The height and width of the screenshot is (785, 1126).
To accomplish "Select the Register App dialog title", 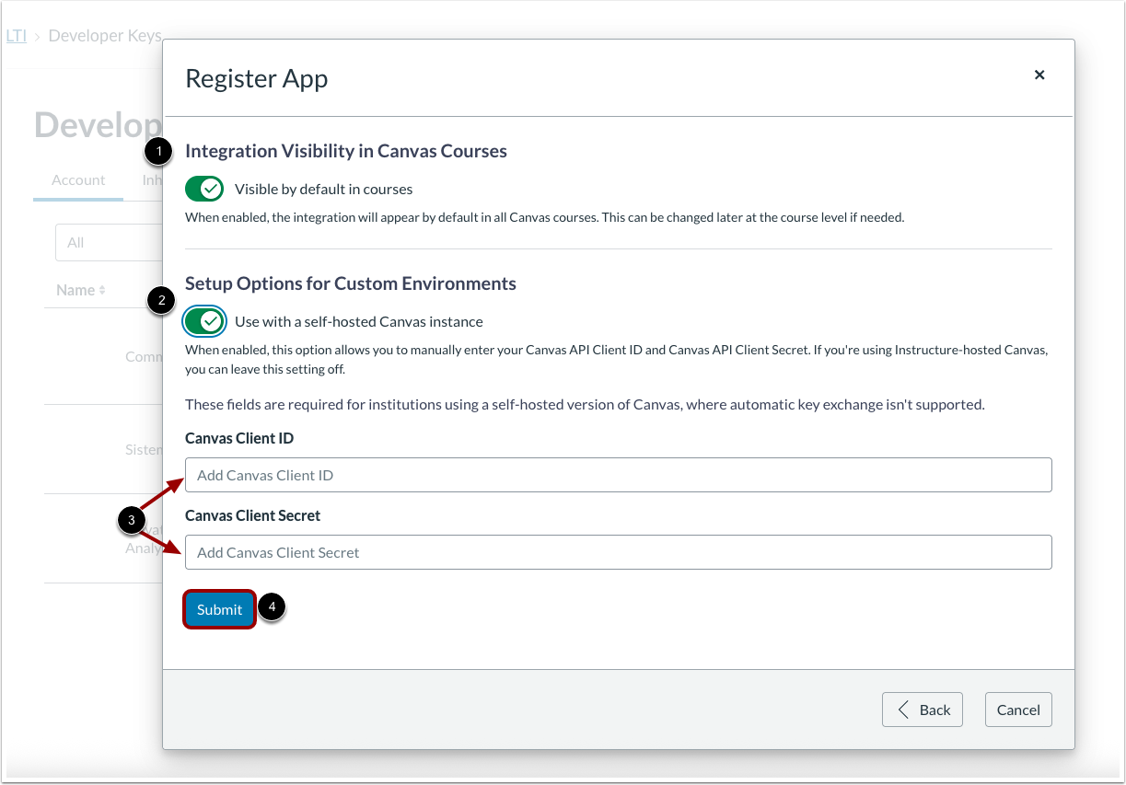I will pyautogui.click(x=257, y=78).
